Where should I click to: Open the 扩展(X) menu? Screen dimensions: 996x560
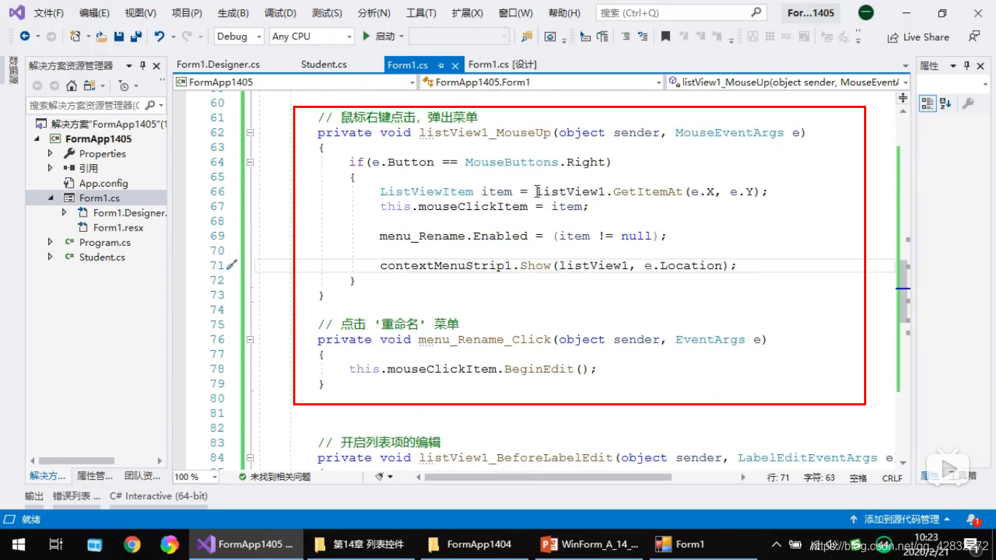467,13
